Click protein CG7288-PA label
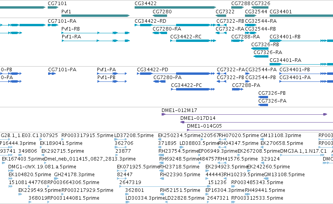This screenshot has height=204, width=333. click(x=246, y=85)
